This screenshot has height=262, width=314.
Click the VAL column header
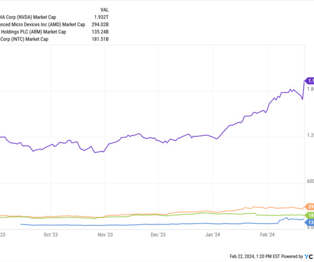click(x=104, y=10)
